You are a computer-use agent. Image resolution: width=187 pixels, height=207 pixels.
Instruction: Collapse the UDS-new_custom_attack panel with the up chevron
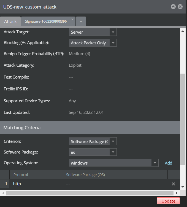point(173,7)
